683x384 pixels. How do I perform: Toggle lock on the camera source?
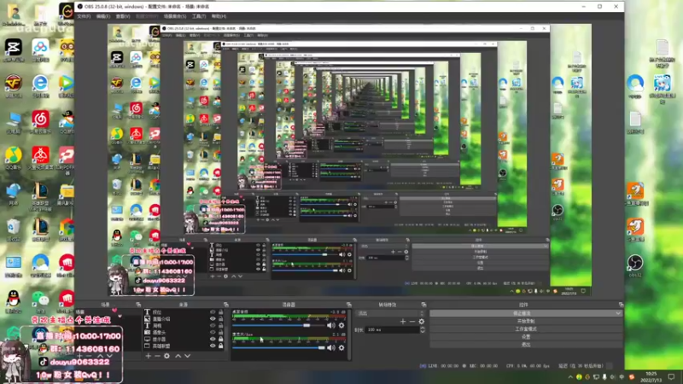coord(221,332)
